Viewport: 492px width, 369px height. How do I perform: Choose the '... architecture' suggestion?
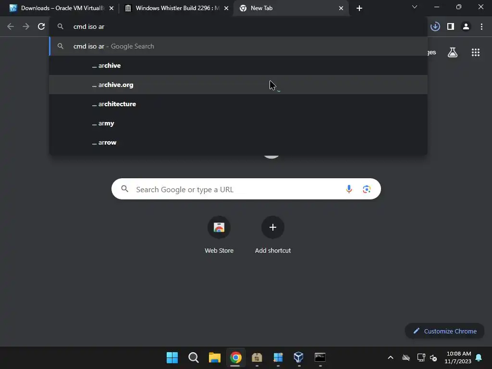click(x=238, y=104)
